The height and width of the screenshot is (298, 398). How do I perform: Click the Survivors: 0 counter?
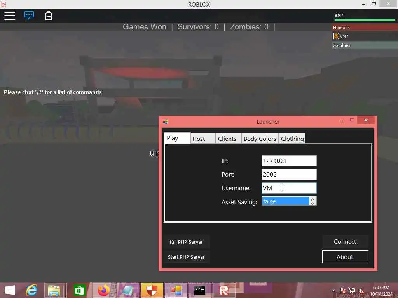pos(198,27)
